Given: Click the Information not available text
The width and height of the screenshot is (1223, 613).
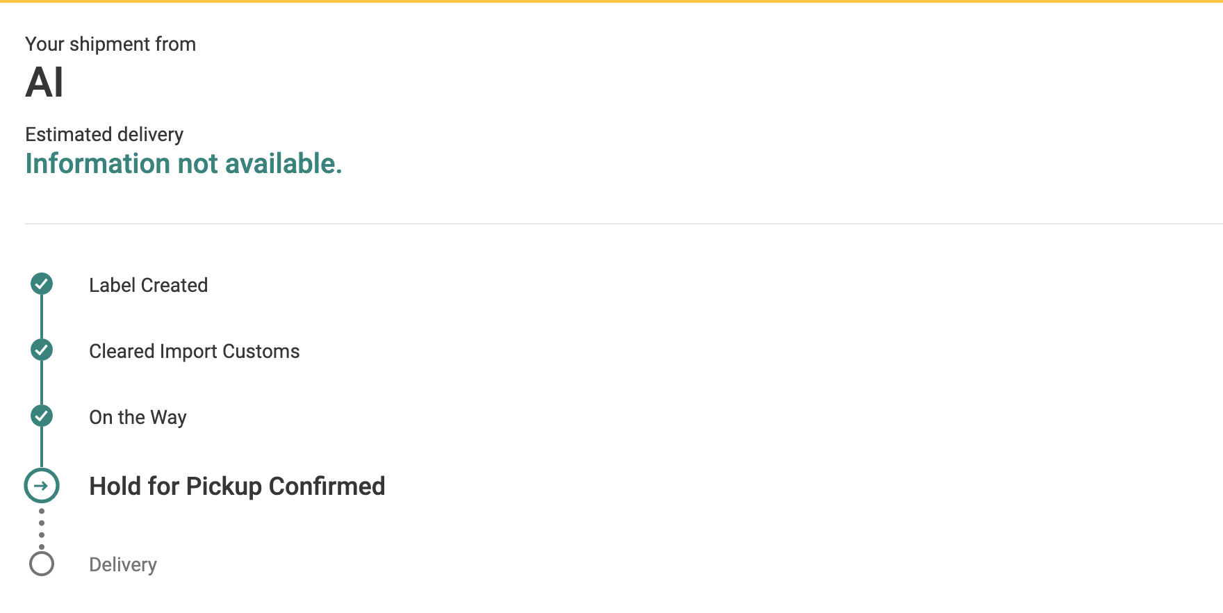Looking at the screenshot, I should pyautogui.click(x=183, y=164).
